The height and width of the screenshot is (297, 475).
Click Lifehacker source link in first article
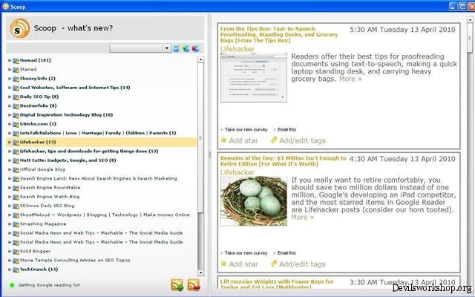pos(237,49)
